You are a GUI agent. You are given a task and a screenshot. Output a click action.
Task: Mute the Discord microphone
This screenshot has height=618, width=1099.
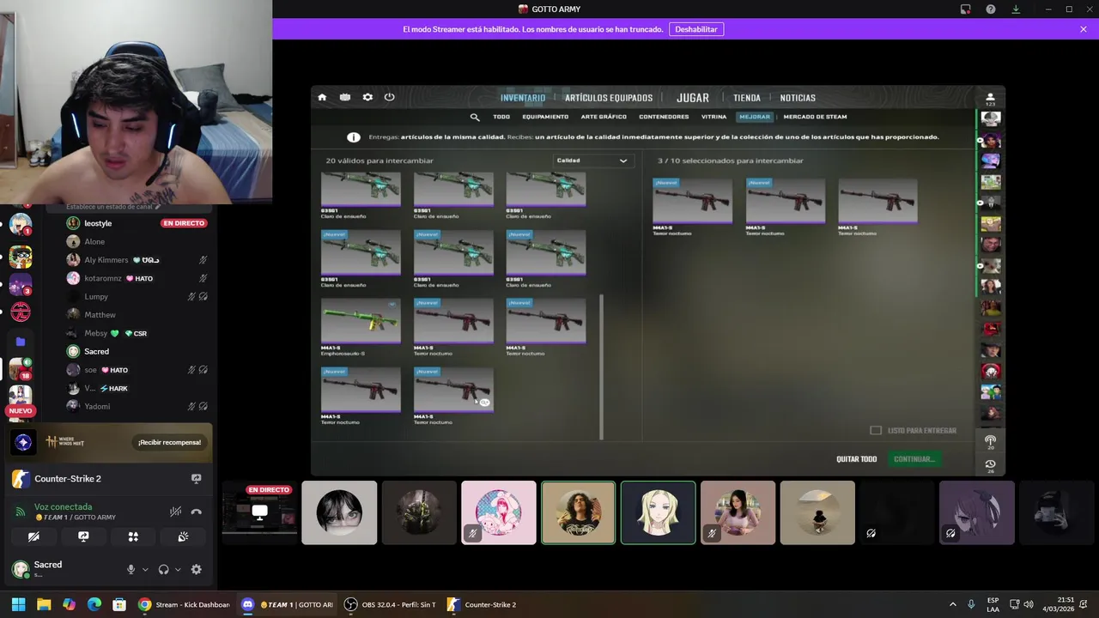tap(131, 569)
